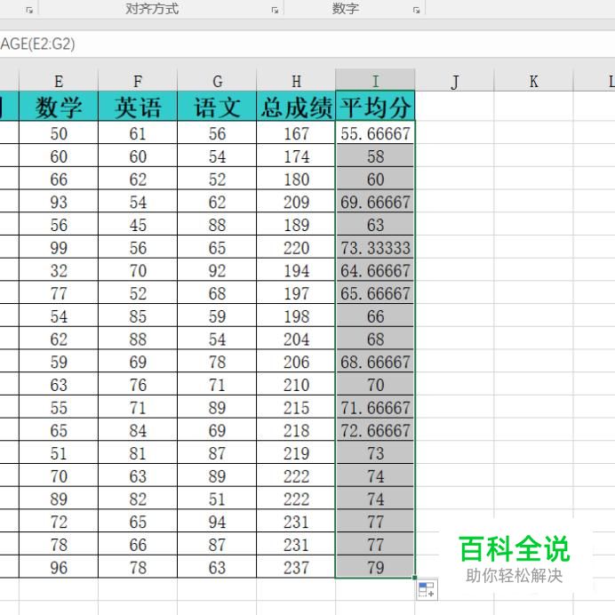This screenshot has width=615, height=615.
Task: Click math score cell 32
Action: pyautogui.click(x=59, y=270)
